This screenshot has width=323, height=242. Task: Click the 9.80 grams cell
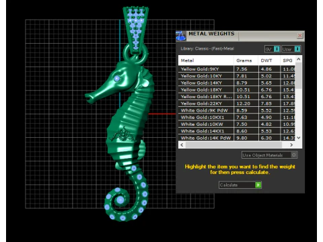point(246,138)
